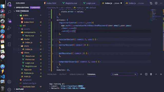Select the Terminal panel tab
This screenshot has width=164, height=92.
pos(91,74)
